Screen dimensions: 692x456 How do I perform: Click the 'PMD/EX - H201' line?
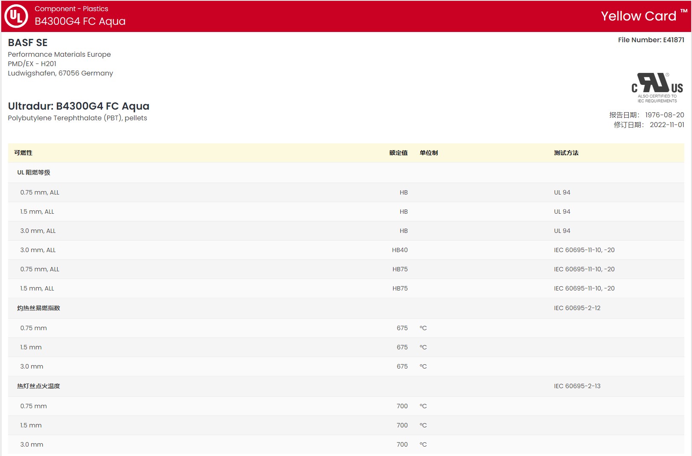click(x=32, y=64)
